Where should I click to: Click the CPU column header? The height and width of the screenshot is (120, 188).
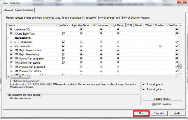(x=130, y=25)
